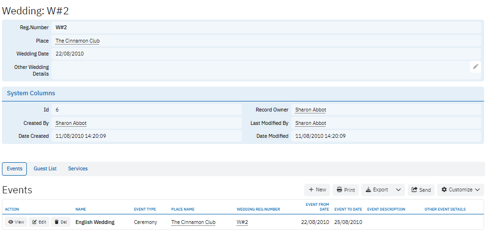Viewport: 487px width, 234px height.
Task: Open the Services tab
Action: (x=78, y=169)
